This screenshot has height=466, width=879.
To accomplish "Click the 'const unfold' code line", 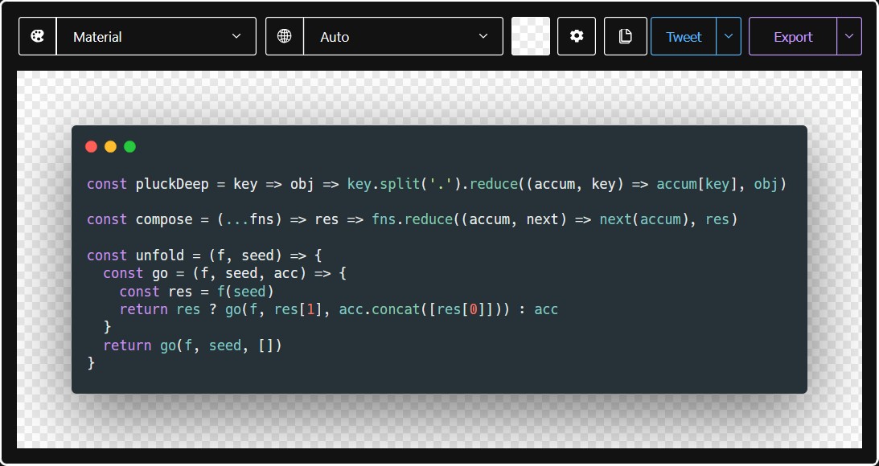I will [204, 255].
